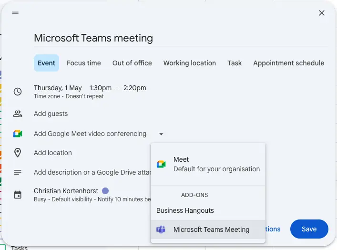Click the drag handle icon at top-left
This screenshot has height=250, width=337.
point(15,13)
